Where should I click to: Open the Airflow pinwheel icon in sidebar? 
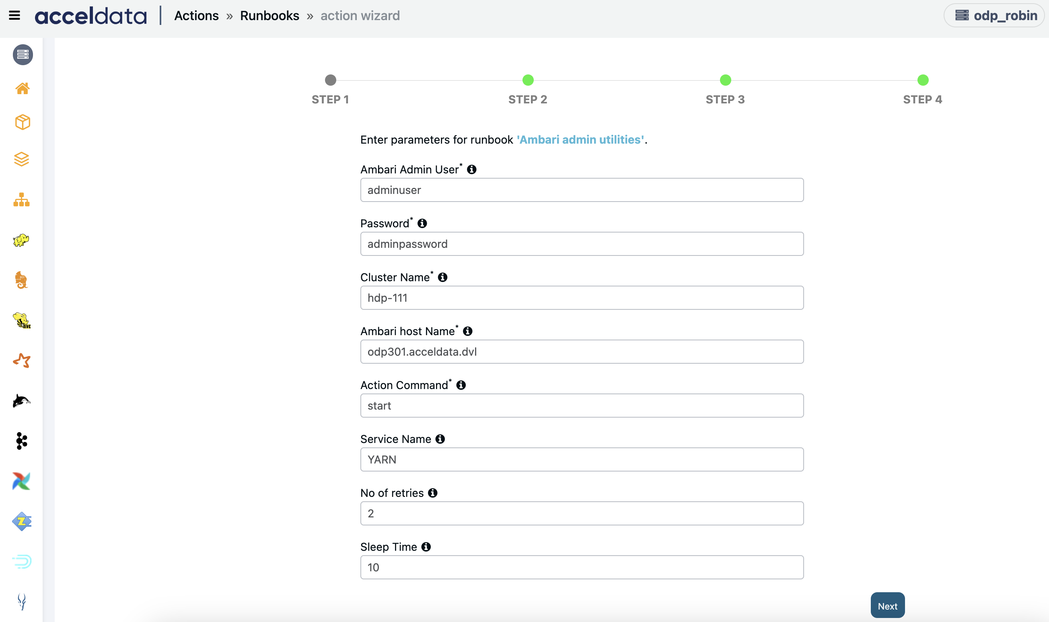click(x=21, y=481)
